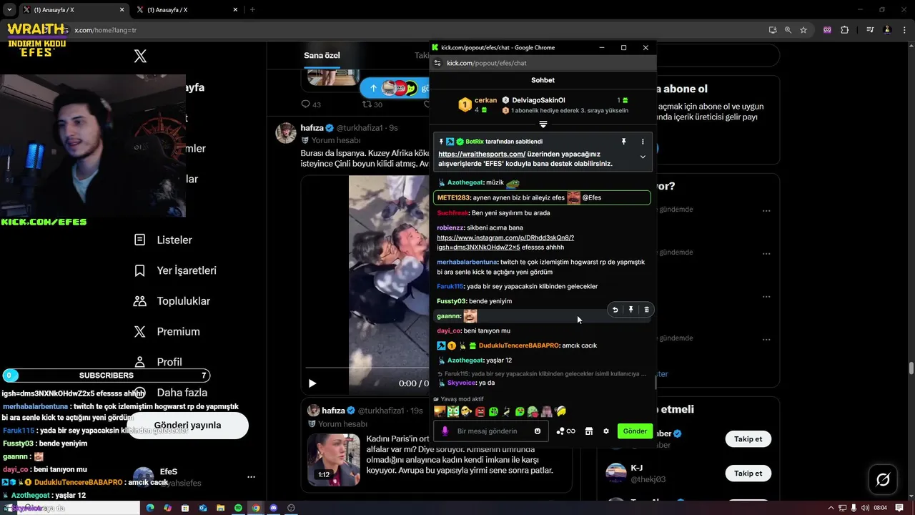This screenshot has height=515, width=915.
Task: Open emoji picker in the chat input
Action: tap(537, 431)
